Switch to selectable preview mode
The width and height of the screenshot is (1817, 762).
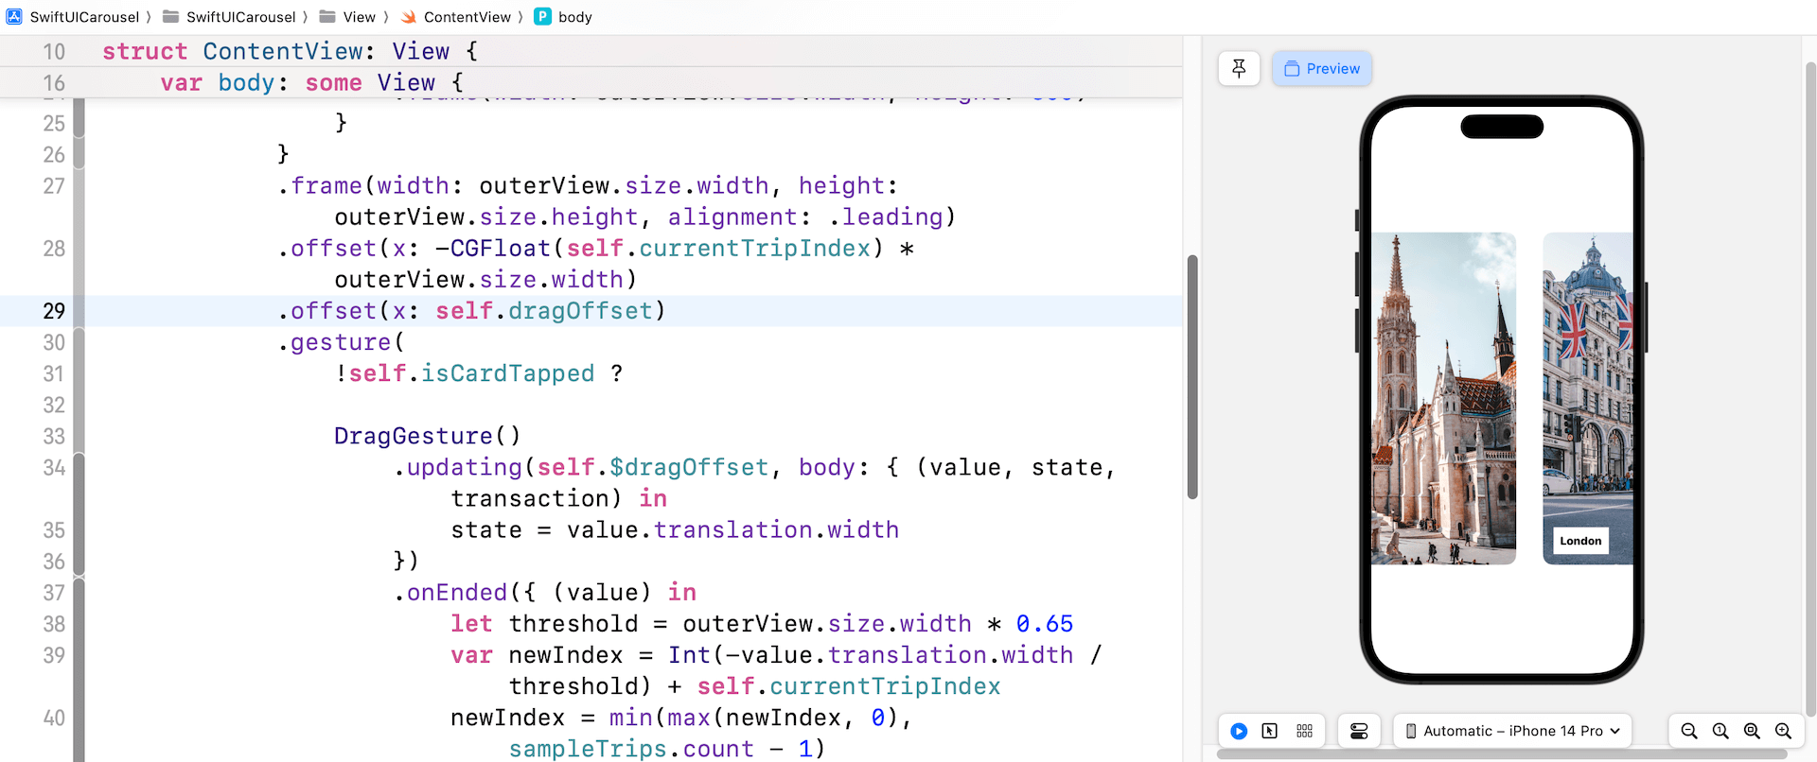(1270, 731)
